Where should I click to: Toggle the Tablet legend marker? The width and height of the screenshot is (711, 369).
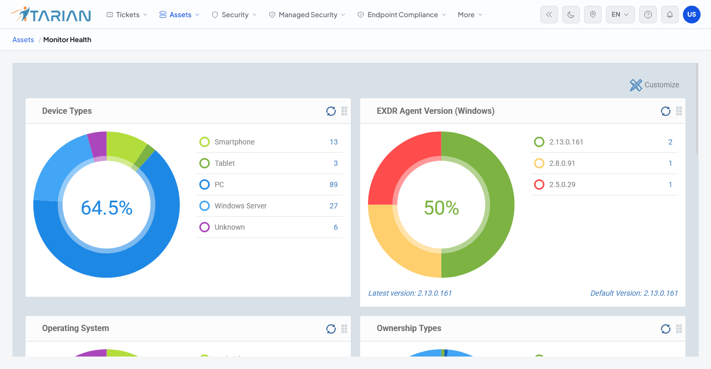tap(205, 163)
